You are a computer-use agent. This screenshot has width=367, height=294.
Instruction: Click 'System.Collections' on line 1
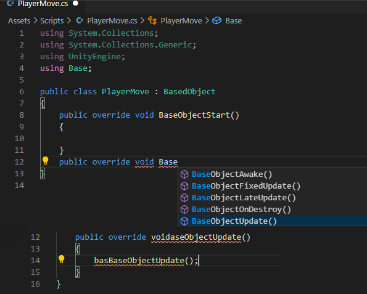[111, 33]
